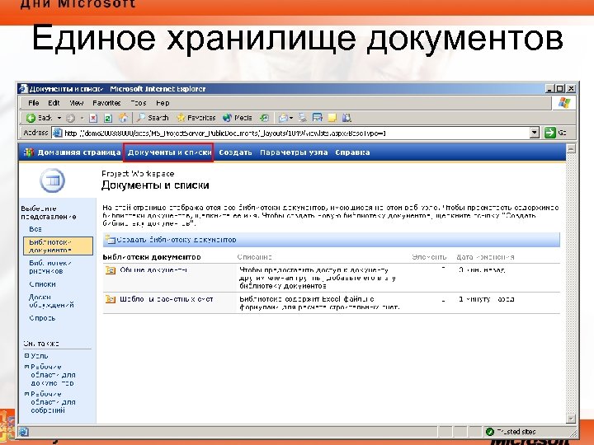This screenshot has width=594, height=445.
Task: Open the Создать navigation link
Action: [x=235, y=152]
